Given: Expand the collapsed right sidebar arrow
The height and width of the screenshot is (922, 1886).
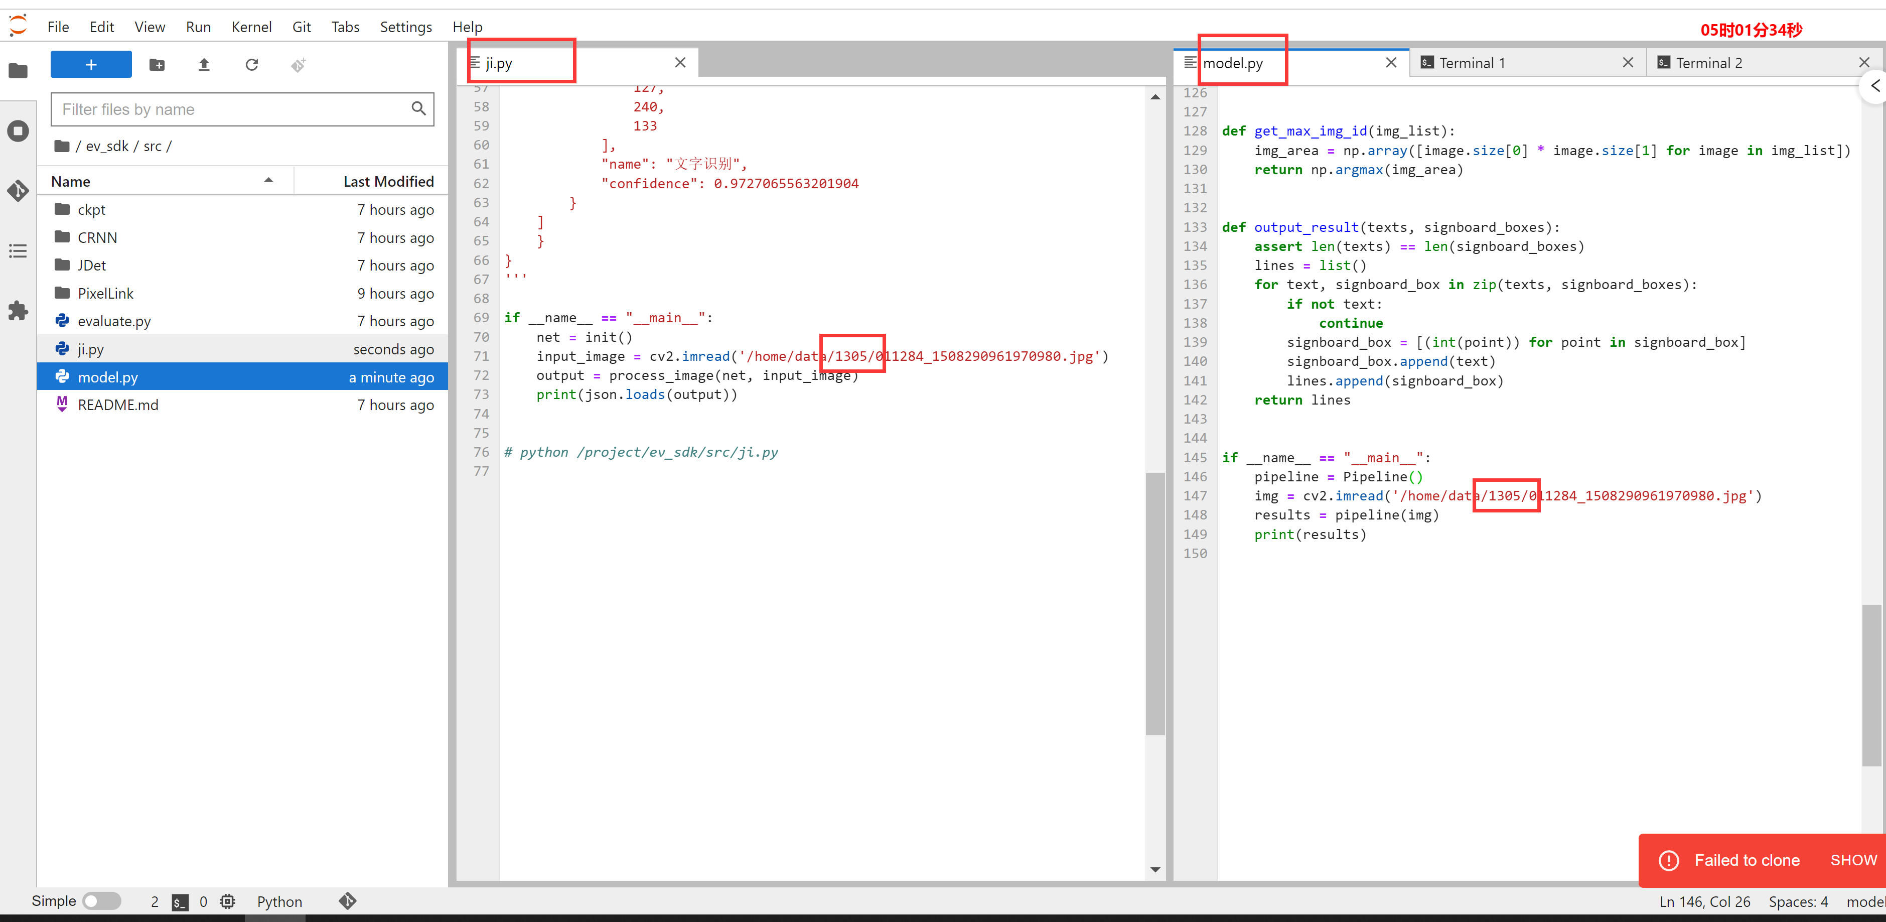Looking at the screenshot, I should [1874, 86].
